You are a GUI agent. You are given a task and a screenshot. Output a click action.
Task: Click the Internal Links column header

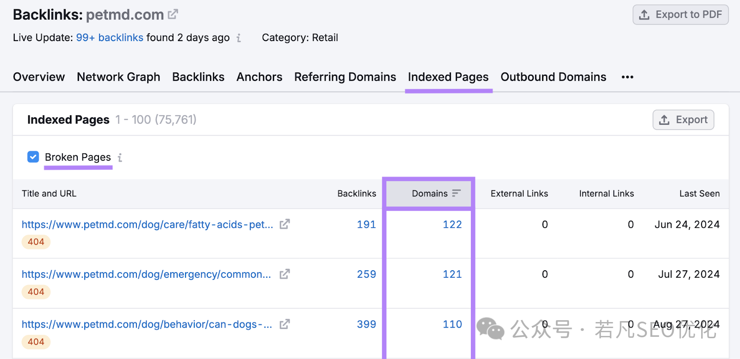coord(606,194)
